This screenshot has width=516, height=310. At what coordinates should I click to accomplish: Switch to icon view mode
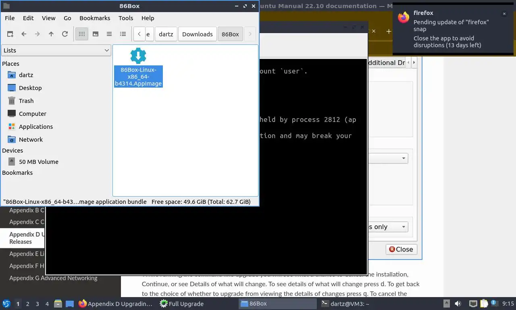pos(82,34)
